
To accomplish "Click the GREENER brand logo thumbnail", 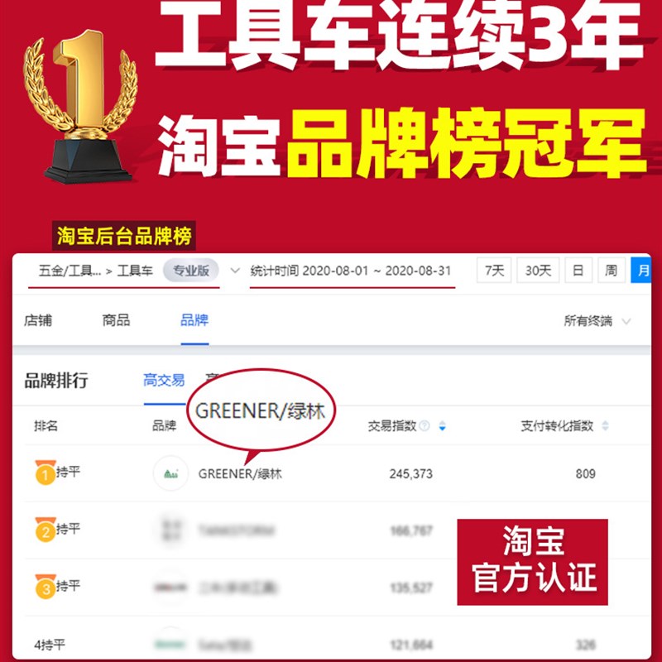I will pyautogui.click(x=170, y=473).
